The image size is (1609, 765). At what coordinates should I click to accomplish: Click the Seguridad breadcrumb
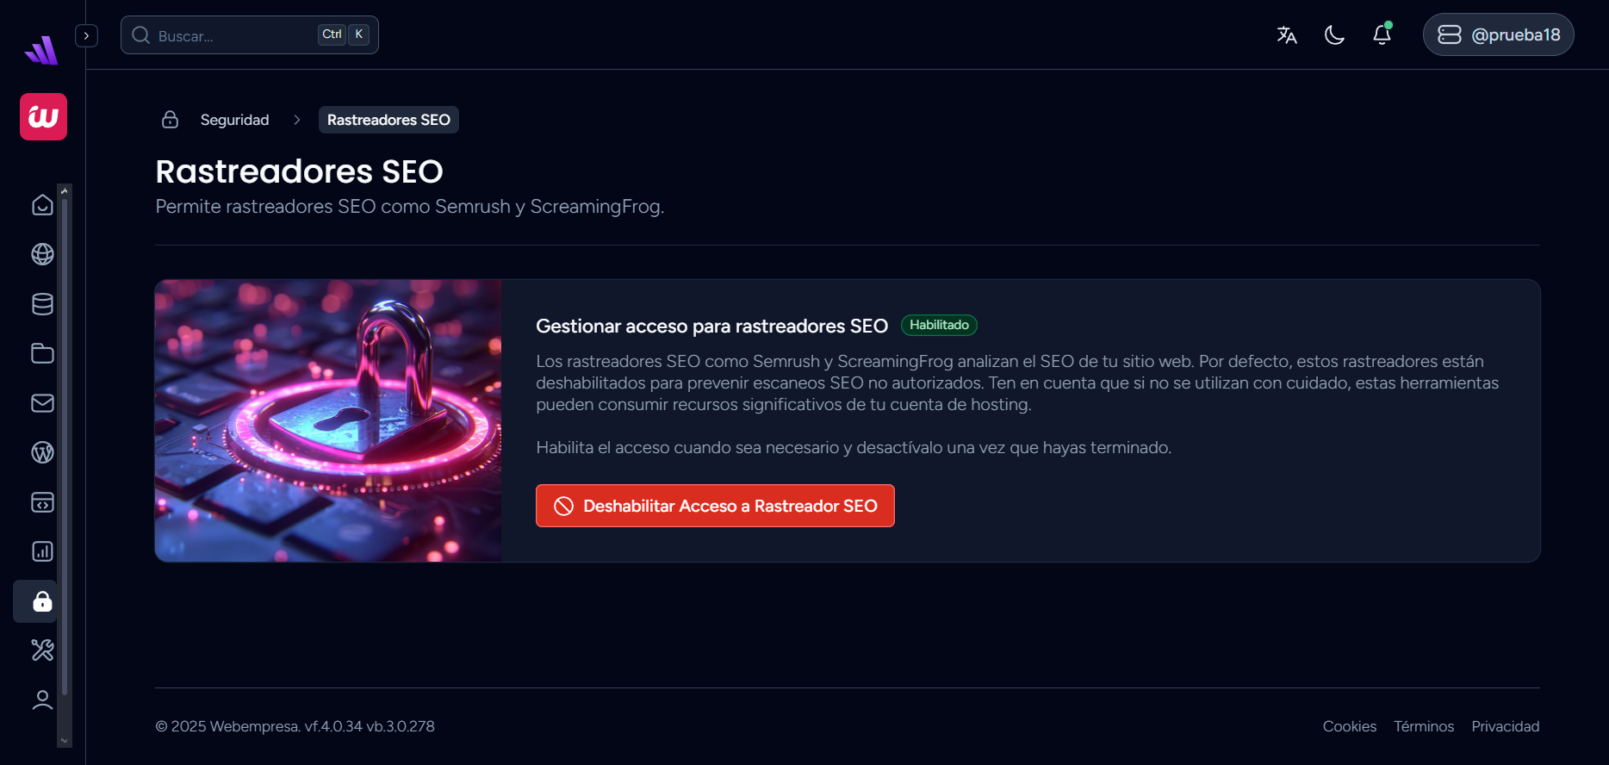click(x=234, y=120)
